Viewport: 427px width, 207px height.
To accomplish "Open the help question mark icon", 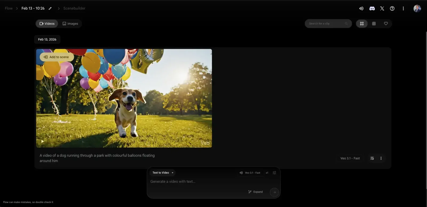I will coord(392,9).
